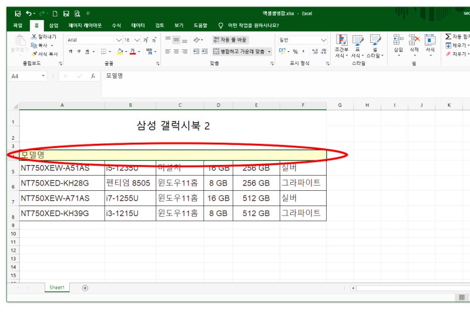Click Select All triangle at grid corner

tap(15, 106)
